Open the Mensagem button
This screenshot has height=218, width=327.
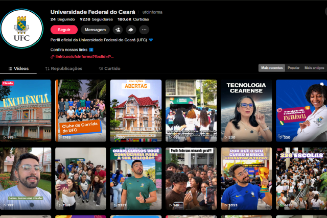point(95,30)
